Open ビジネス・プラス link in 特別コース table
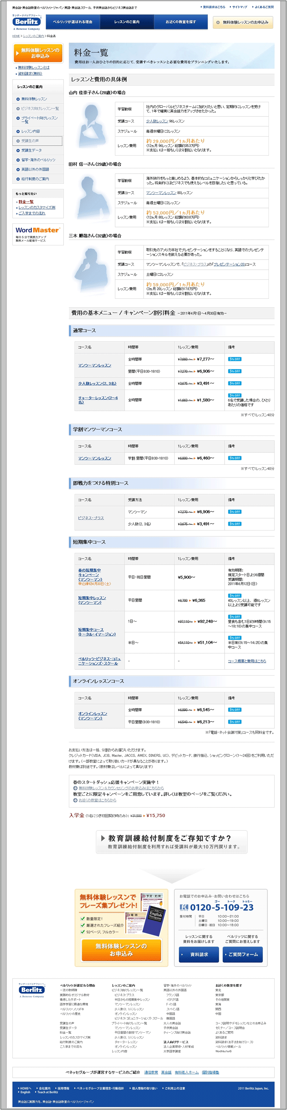 click(91, 518)
